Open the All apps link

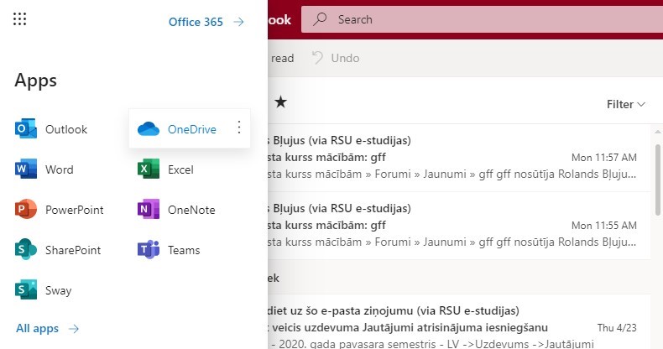pos(47,329)
